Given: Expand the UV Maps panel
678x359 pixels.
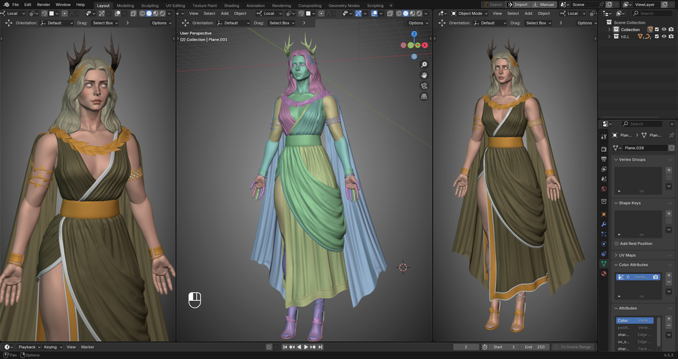Looking at the screenshot, I should tap(627, 255).
